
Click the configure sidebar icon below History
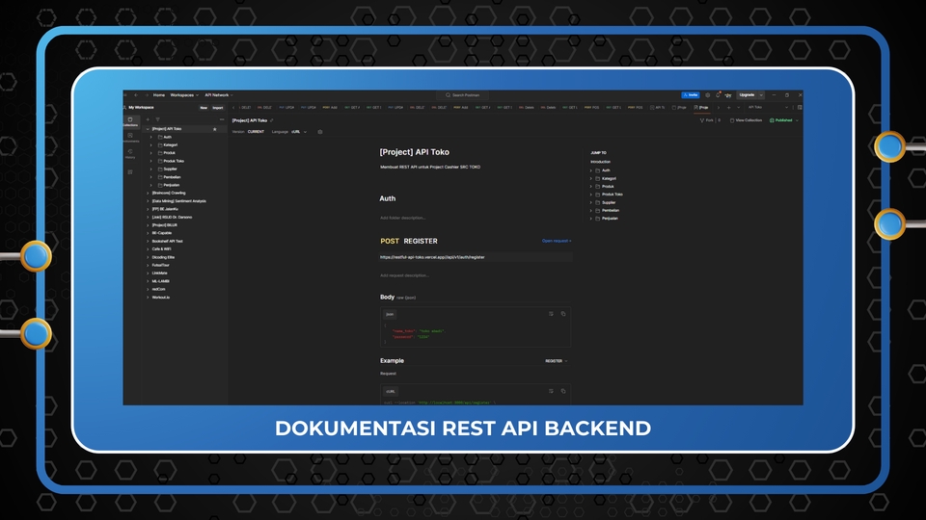(x=130, y=172)
